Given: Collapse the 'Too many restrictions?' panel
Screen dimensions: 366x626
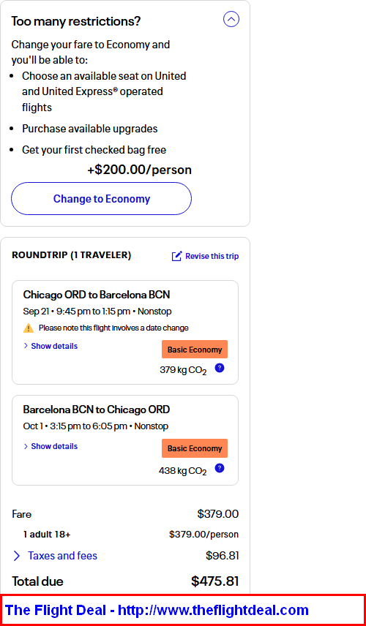Looking at the screenshot, I should tap(231, 19).
